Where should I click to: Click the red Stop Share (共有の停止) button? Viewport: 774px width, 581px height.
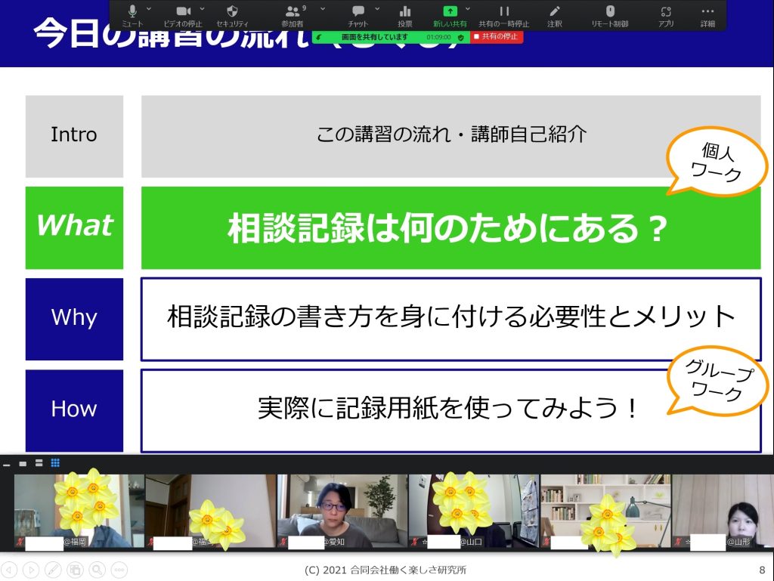[x=497, y=36]
